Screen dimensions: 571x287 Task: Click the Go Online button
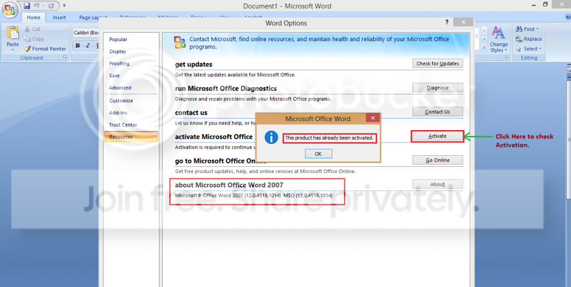click(x=437, y=160)
